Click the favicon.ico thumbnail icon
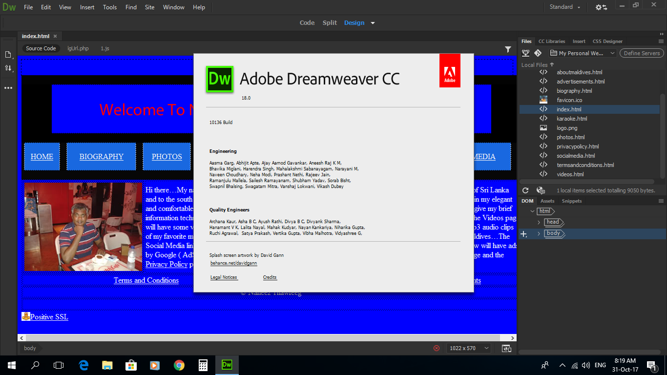Image resolution: width=667 pixels, height=375 pixels. click(x=543, y=100)
